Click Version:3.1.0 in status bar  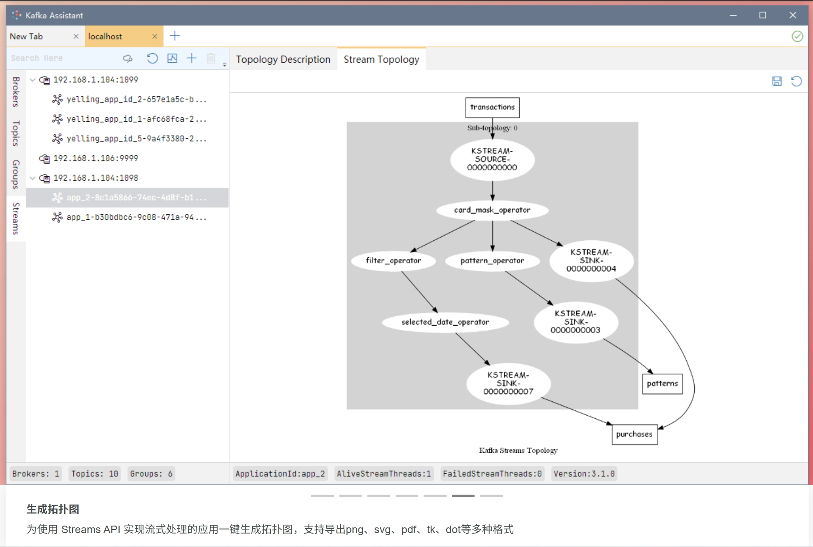click(x=584, y=474)
